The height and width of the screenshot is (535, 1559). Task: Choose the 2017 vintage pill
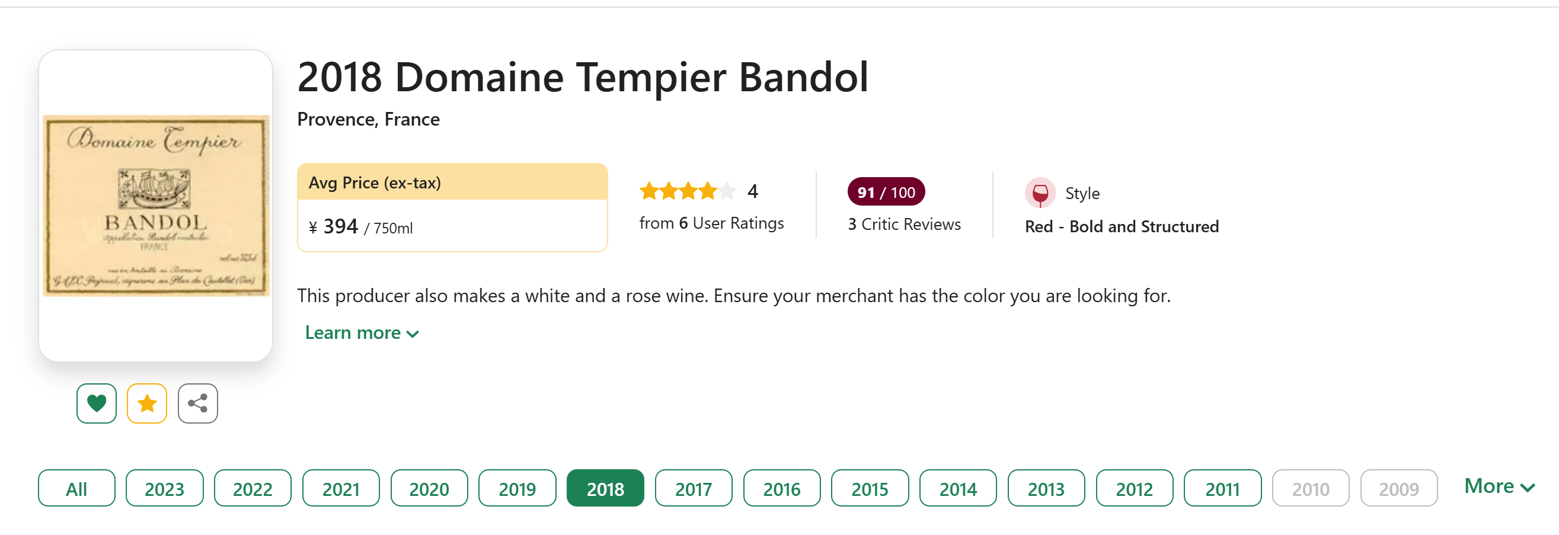coord(694,488)
